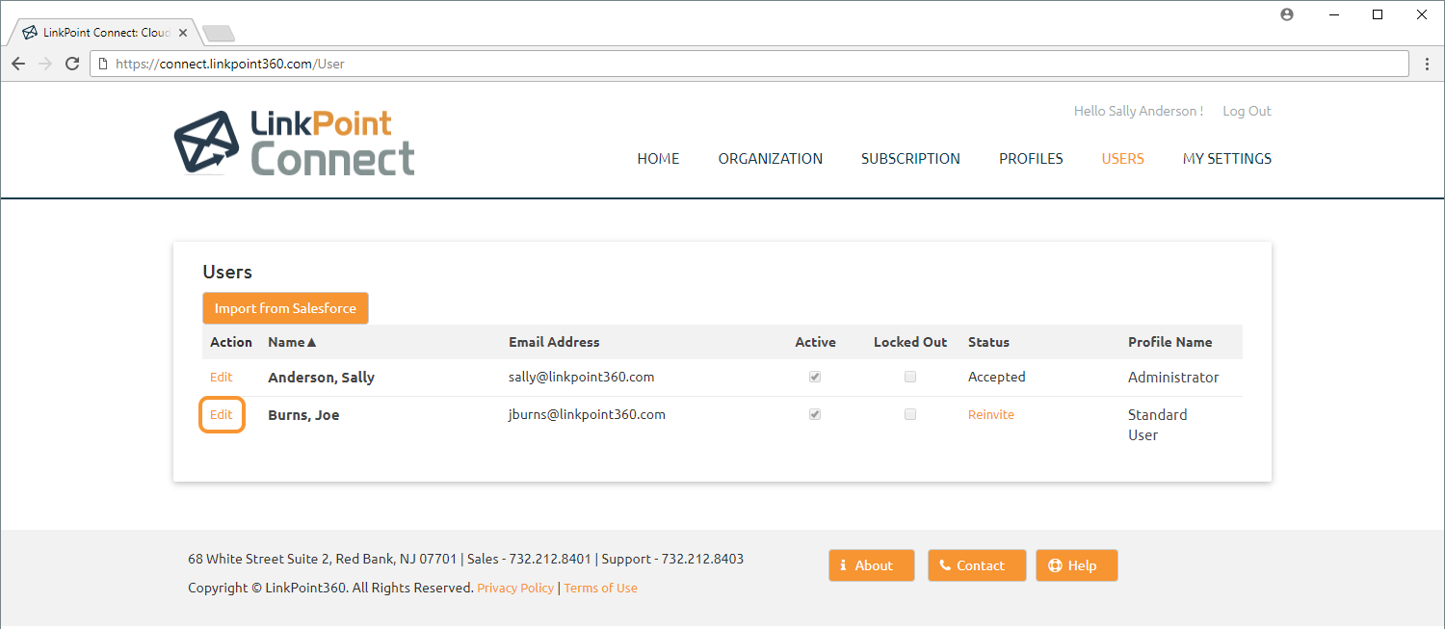Open the USERS menu item
This screenshot has height=629, width=1445.
tap(1122, 159)
